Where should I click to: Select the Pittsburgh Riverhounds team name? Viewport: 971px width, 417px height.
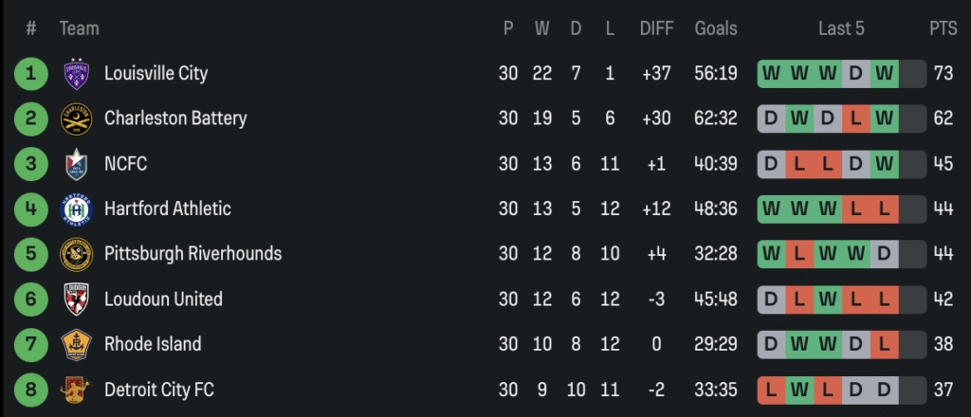192,254
